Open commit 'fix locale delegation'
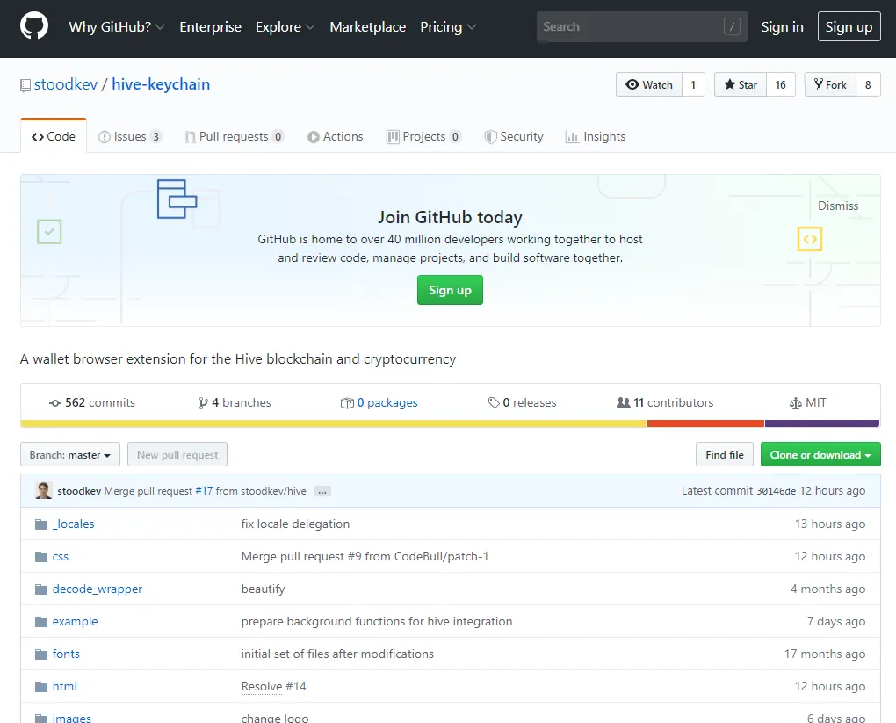 click(295, 524)
